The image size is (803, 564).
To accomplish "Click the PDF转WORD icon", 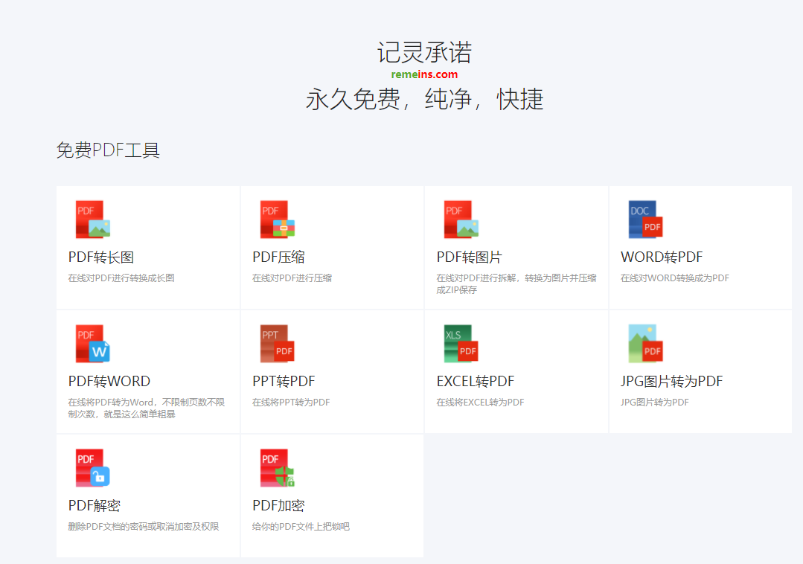I will pos(92,344).
